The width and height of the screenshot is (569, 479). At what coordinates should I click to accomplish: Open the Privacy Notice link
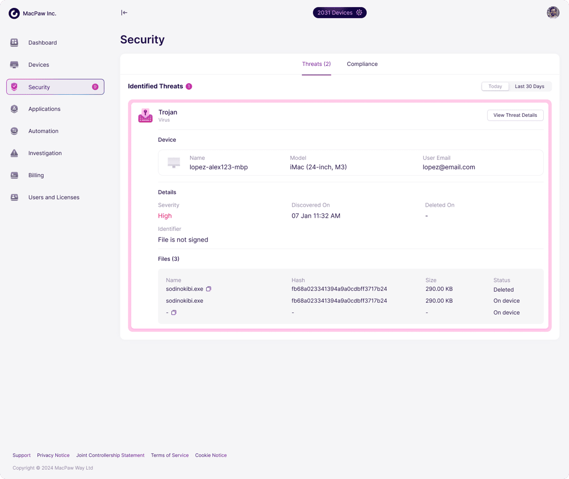tap(53, 455)
